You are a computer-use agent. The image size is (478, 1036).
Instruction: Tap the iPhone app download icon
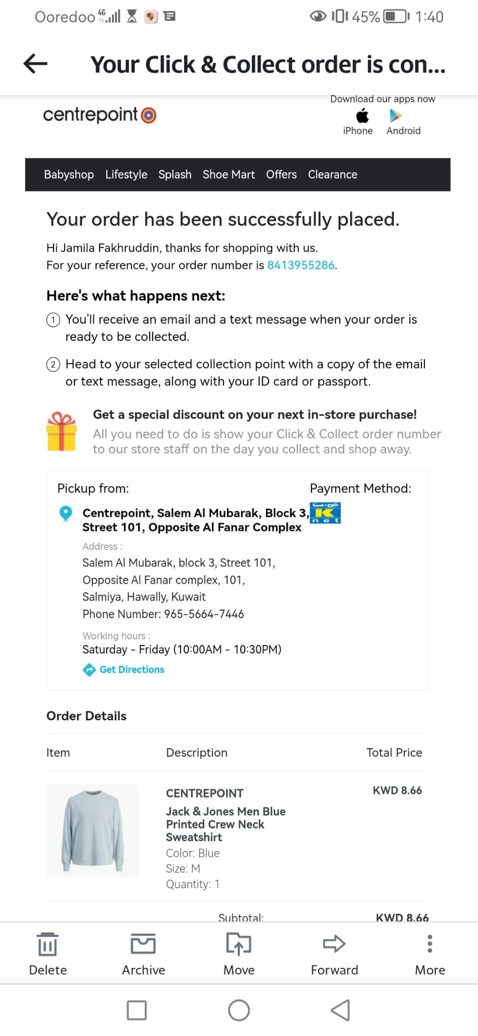pyautogui.click(x=362, y=116)
